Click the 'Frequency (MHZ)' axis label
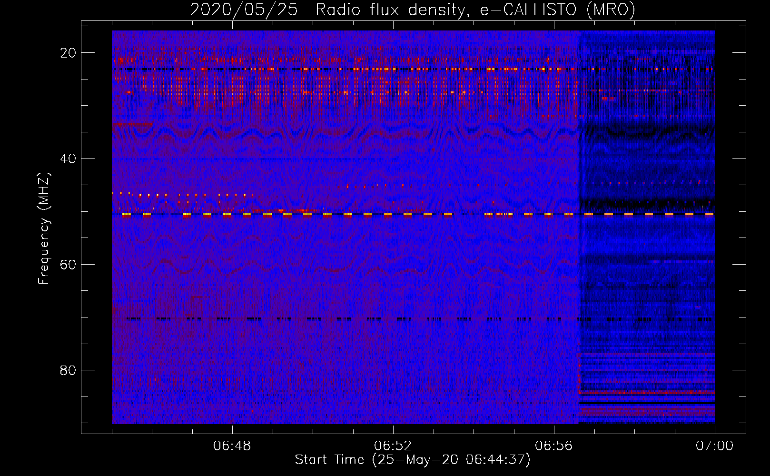770x476 pixels. pos(44,228)
